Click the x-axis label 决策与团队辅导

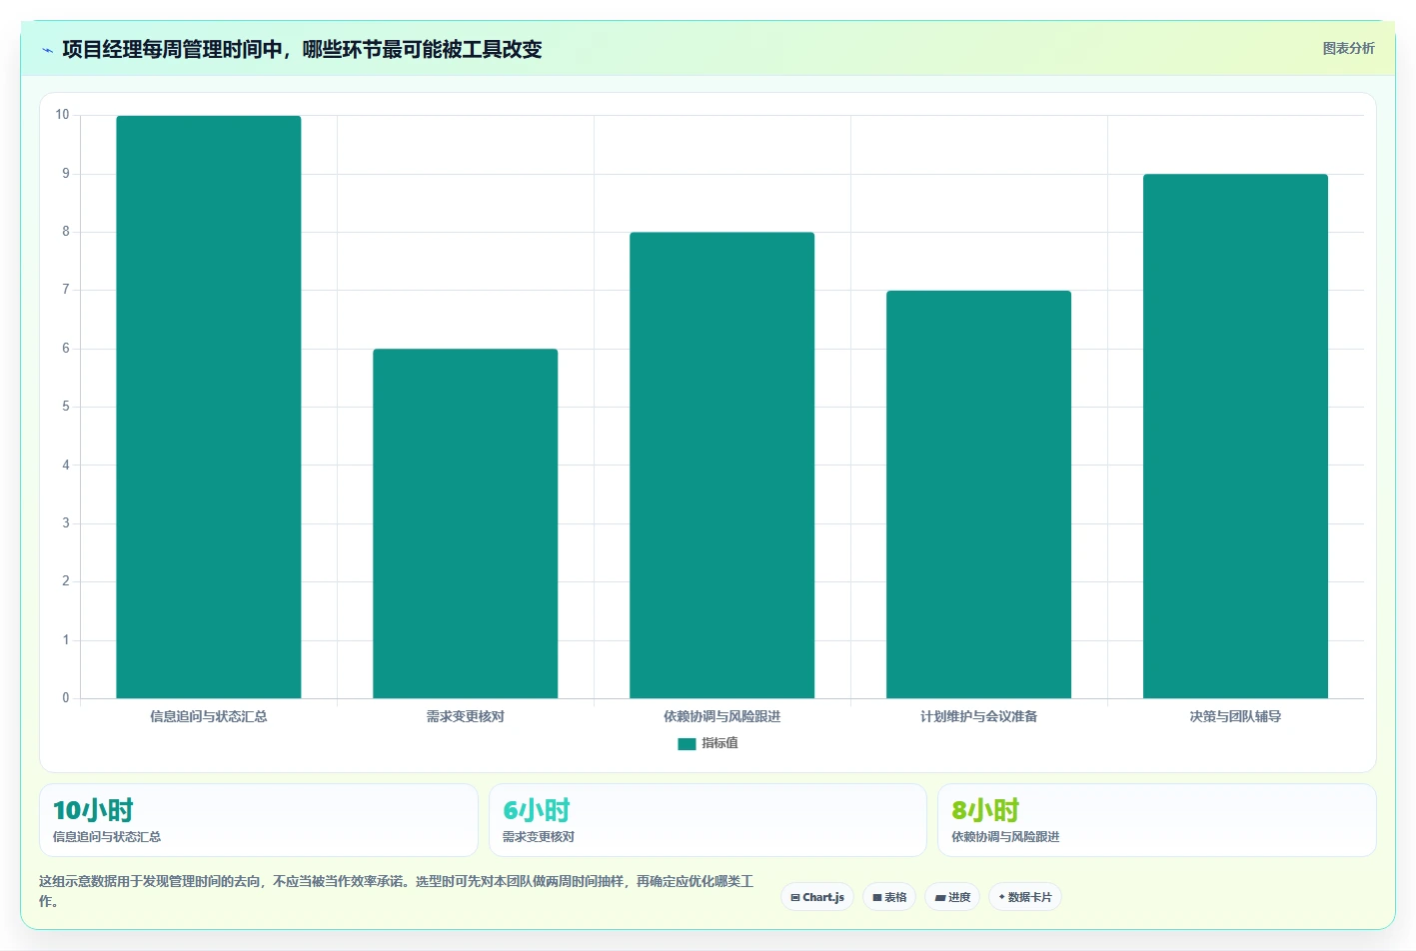tap(1235, 716)
